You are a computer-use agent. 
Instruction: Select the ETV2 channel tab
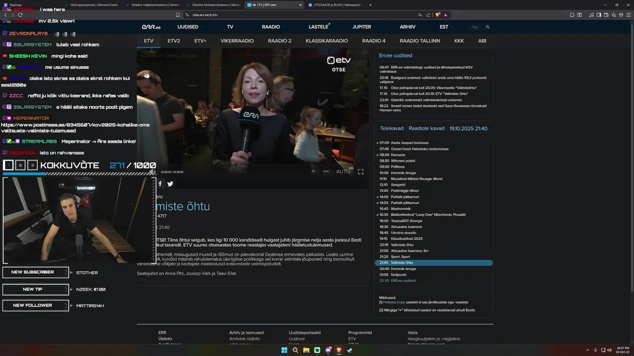[174, 41]
